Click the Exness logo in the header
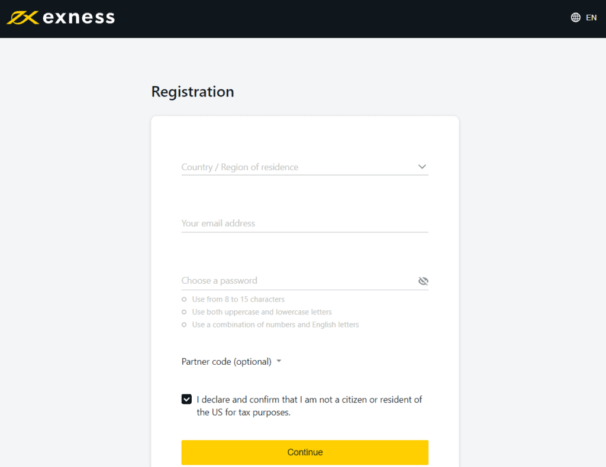606x467 pixels. click(61, 18)
